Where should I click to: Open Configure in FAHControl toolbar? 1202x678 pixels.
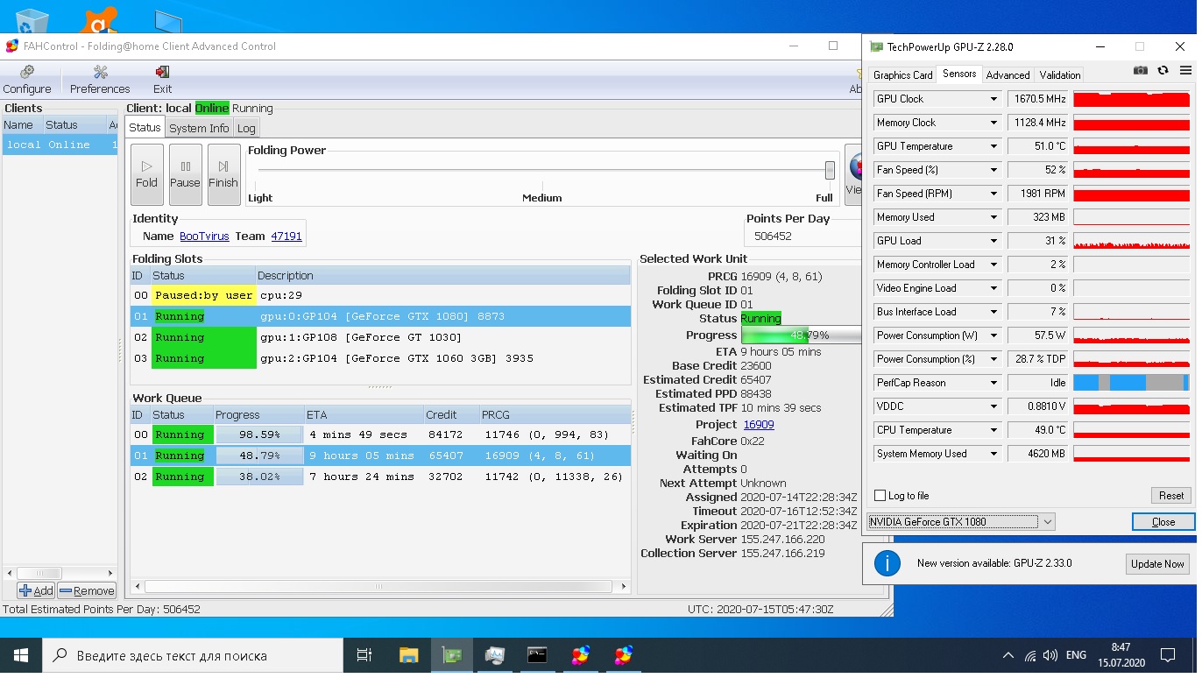click(27, 80)
